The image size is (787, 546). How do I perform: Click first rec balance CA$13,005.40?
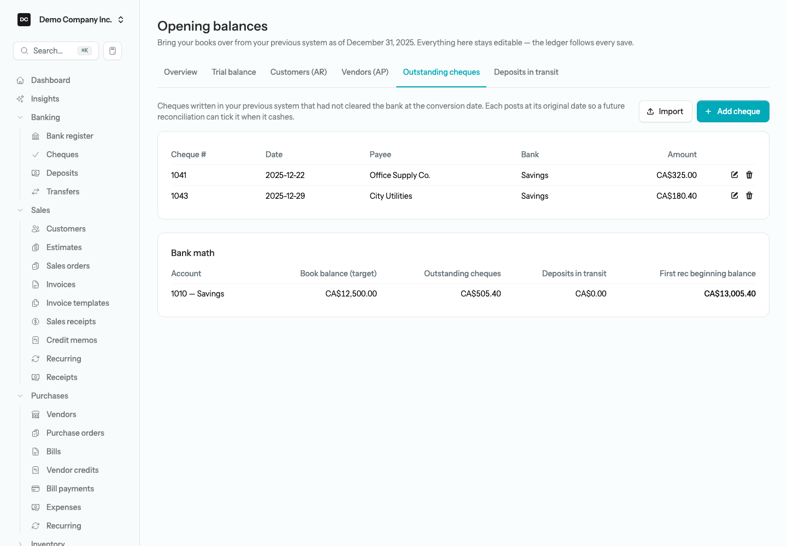(730, 294)
